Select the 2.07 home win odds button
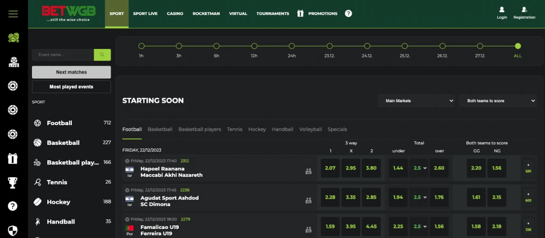 330,168
